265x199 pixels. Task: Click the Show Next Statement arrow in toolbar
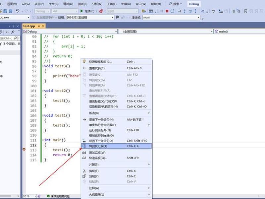(x=180, y=11)
